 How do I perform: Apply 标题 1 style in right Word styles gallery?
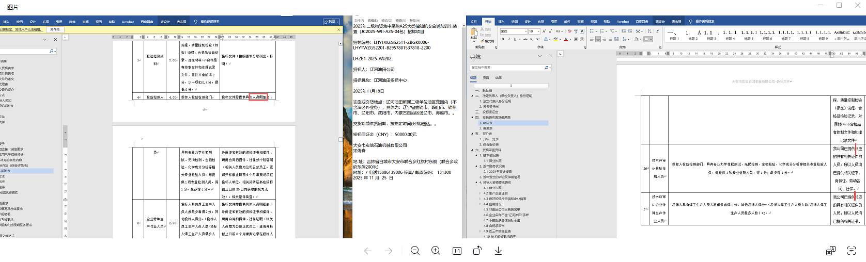674,35
